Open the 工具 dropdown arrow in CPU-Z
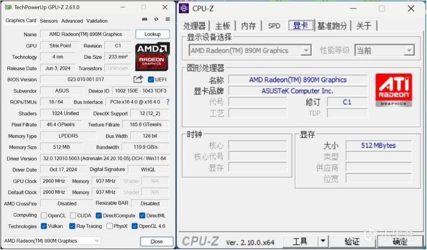 [323, 241]
